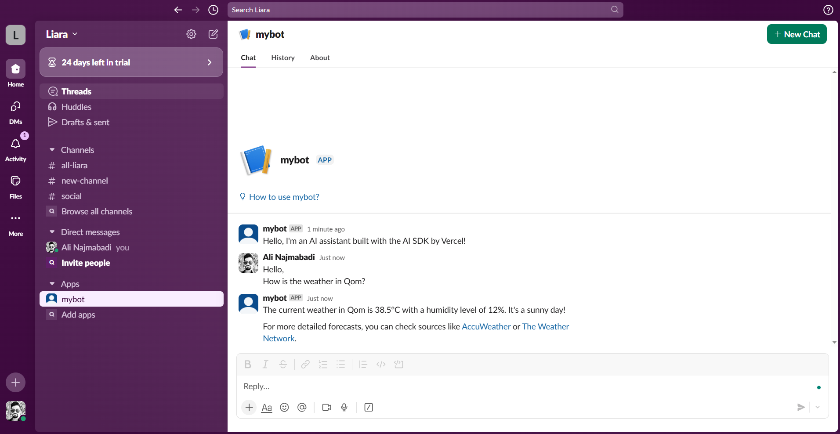Screen dimensions: 840x434
Task: Collapse the Direct messages section
Action: click(x=52, y=232)
